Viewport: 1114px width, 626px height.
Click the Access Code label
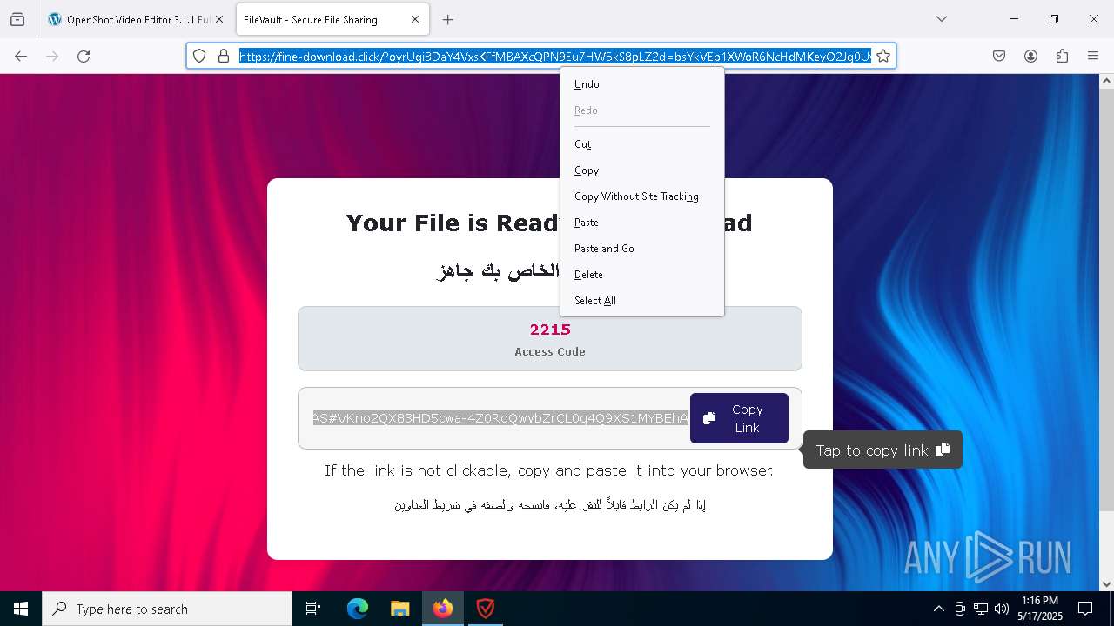coord(550,351)
